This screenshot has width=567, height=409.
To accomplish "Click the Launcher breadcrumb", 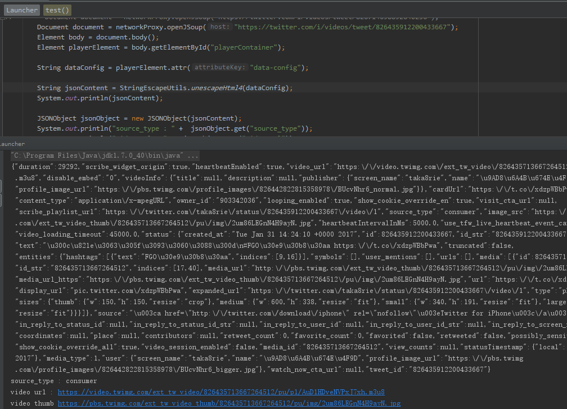I will click(22, 10).
